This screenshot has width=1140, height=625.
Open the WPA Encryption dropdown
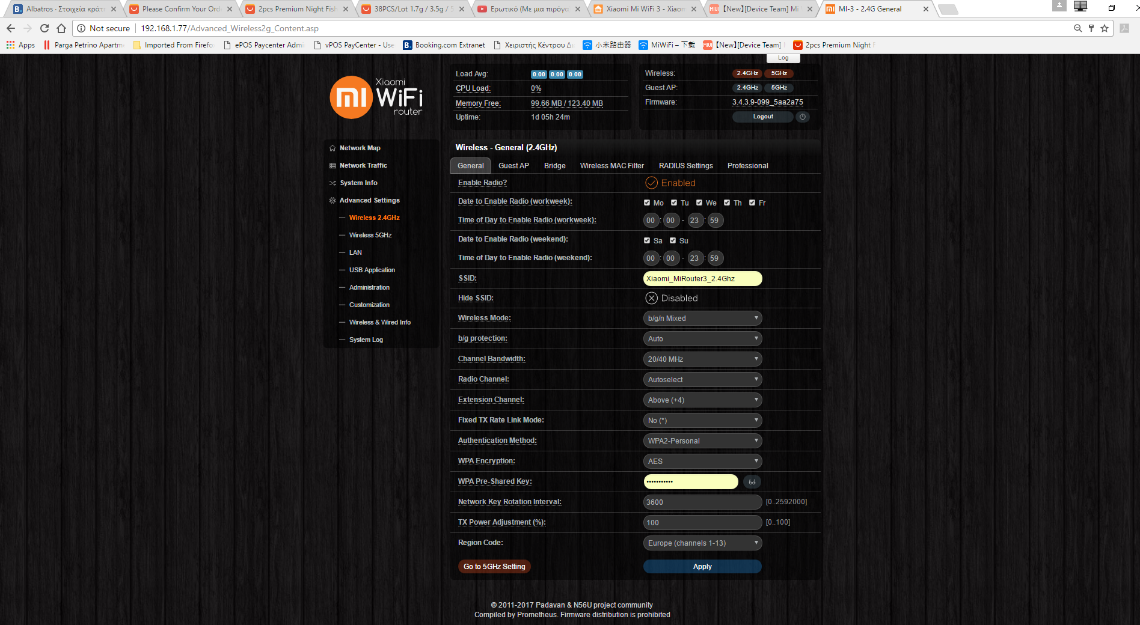tap(702, 462)
